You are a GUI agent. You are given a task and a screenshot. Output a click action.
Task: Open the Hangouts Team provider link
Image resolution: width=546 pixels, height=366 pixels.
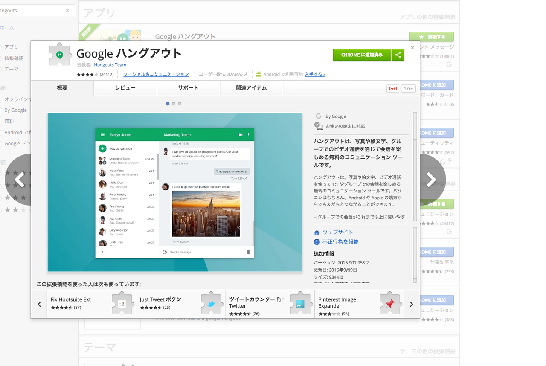(x=110, y=65)
